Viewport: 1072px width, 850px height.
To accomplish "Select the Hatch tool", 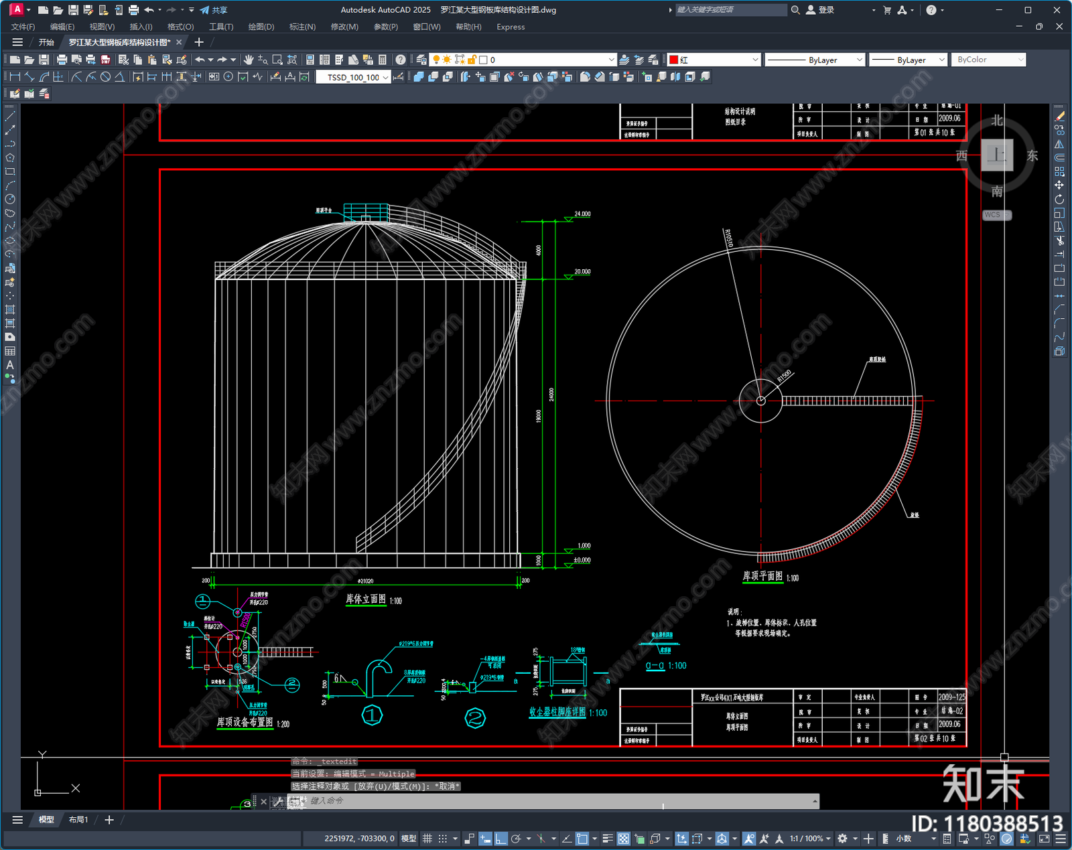I will [x=10, y=309].
